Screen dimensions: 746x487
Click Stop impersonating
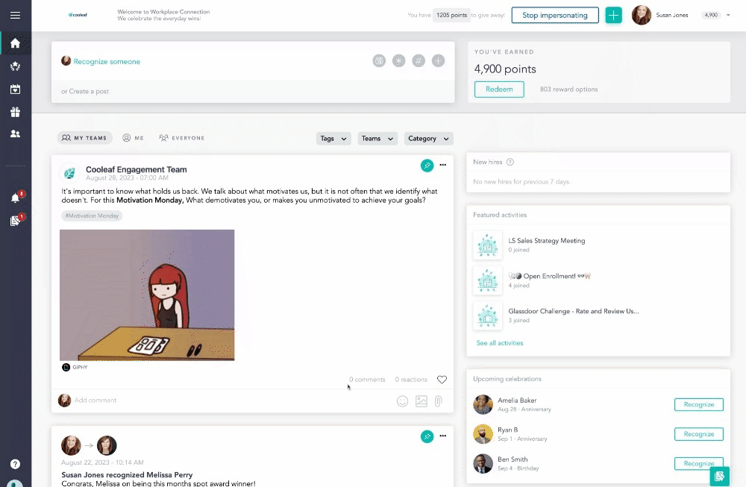click(x=555, y=15)
